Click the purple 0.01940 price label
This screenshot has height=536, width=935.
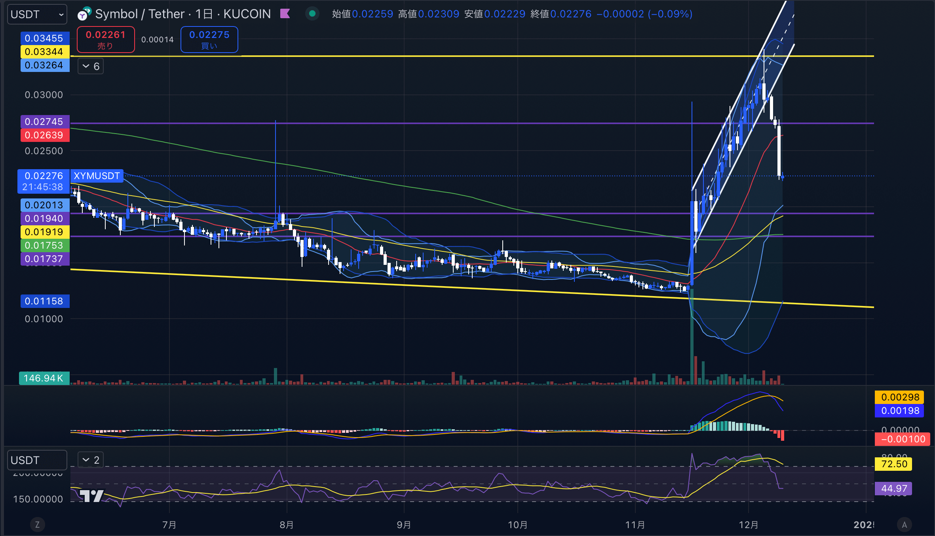pos(45,219)
